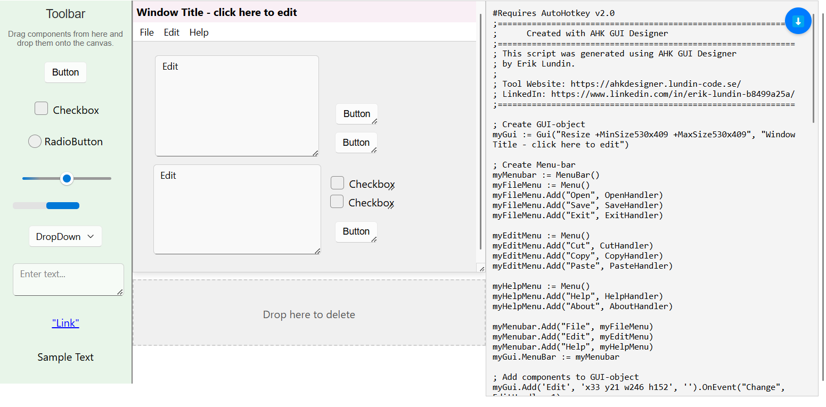Click the blue slider thumb

[67, 178]
